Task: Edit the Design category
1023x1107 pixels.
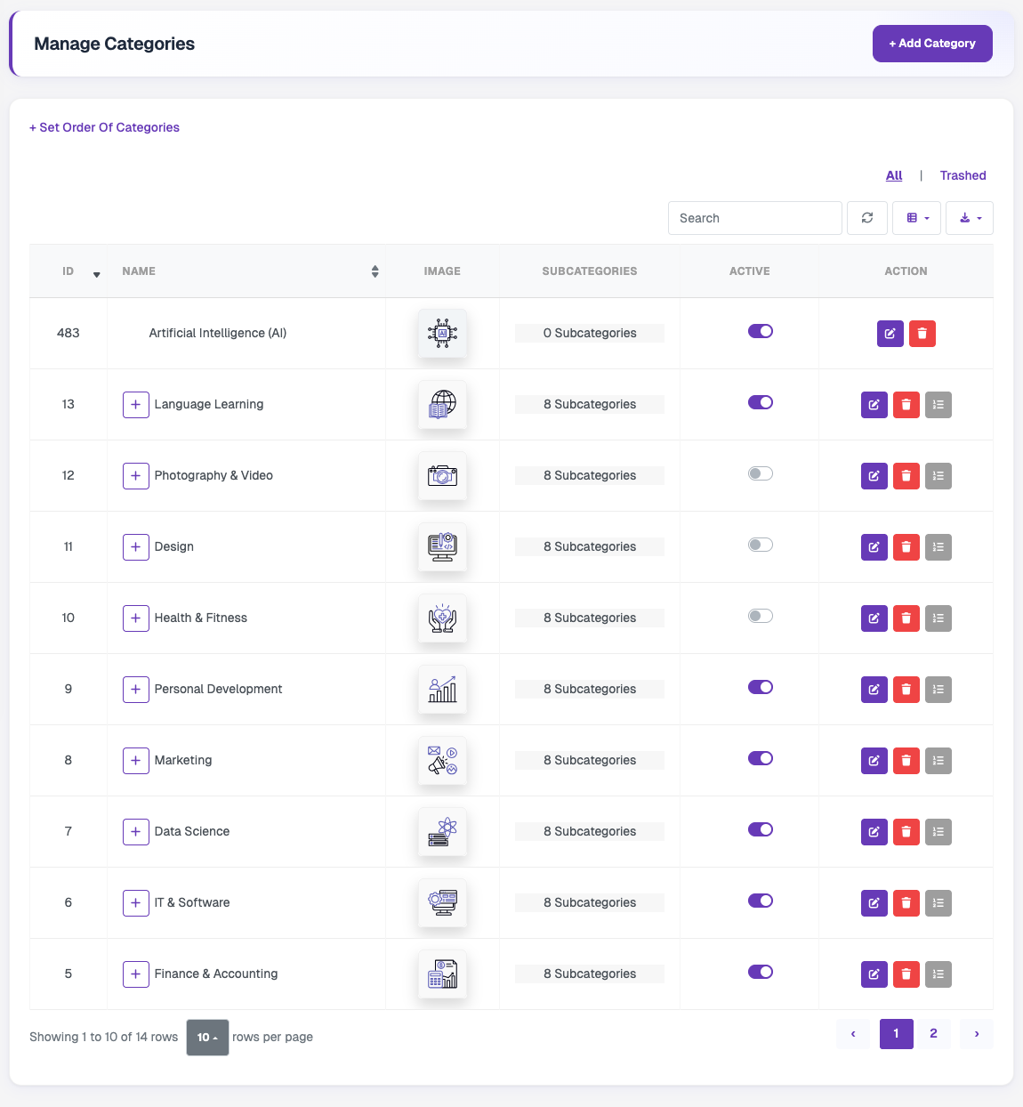Action: click(874, 547)
